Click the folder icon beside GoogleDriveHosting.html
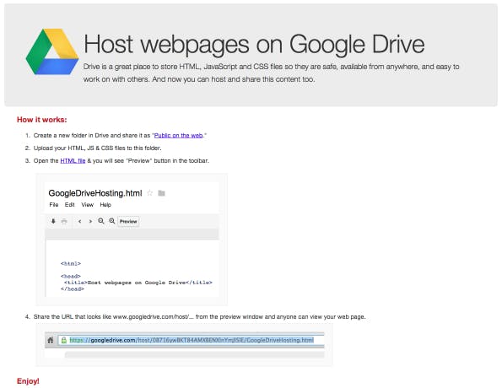The width and height of the screenshot is (502, 388). click(x=162, y=193)
